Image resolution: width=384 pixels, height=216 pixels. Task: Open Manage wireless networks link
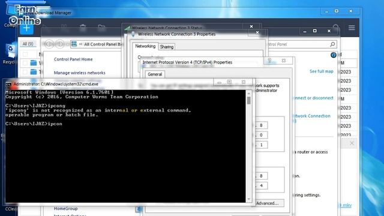point(80,73)
